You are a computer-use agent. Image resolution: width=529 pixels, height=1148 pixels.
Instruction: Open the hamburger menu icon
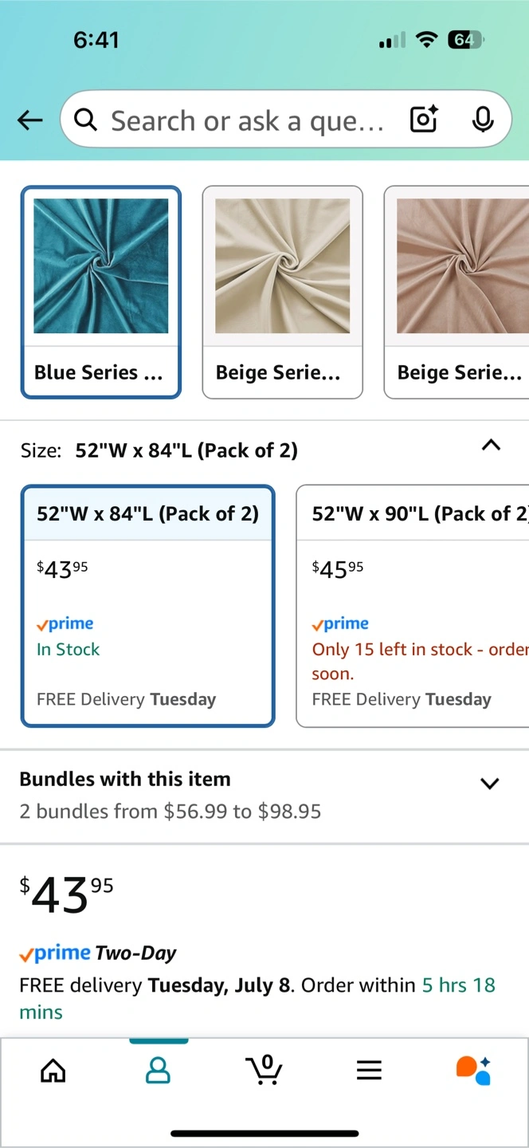pyautogui.click(x=369, y=1070)
